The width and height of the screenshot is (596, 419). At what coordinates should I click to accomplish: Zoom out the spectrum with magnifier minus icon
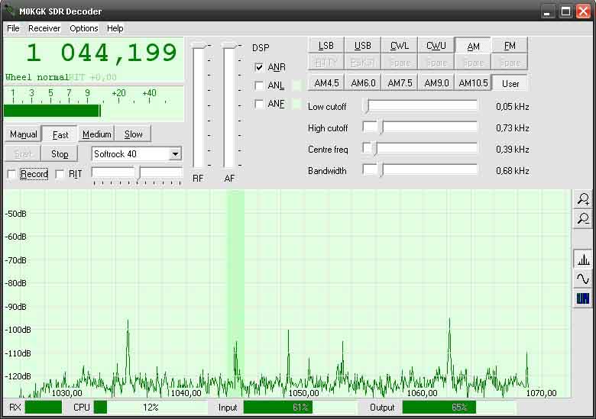(x=583, y=219)
